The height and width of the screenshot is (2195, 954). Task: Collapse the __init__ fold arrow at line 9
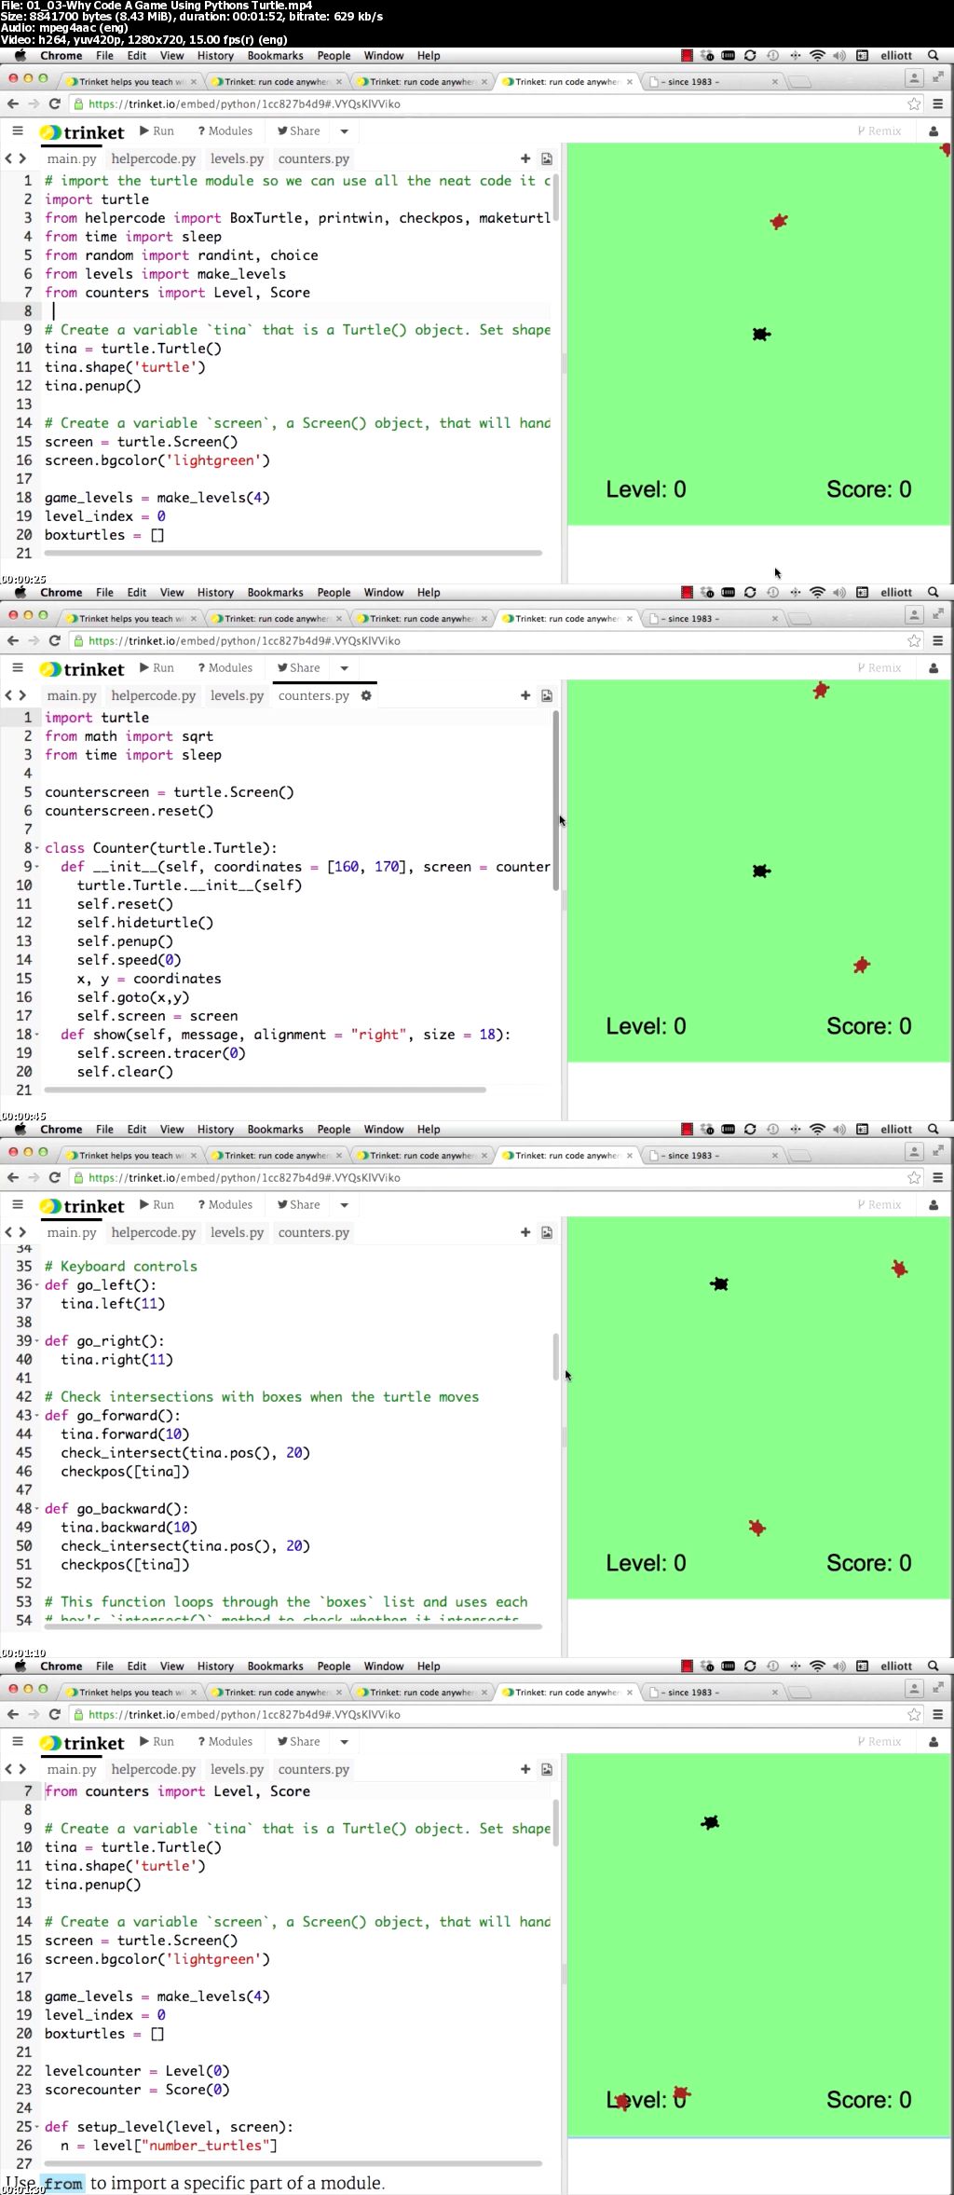pos(37,867)
